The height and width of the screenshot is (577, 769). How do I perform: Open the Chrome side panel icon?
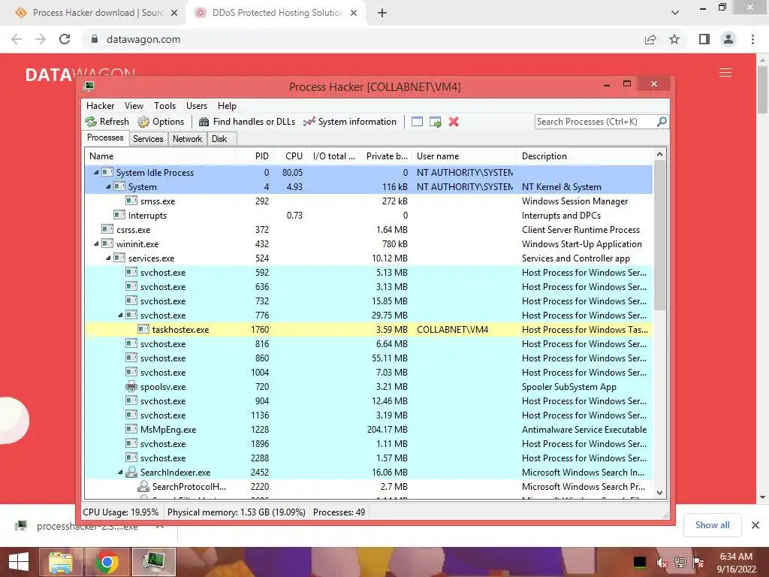click(x=704, y=39)
